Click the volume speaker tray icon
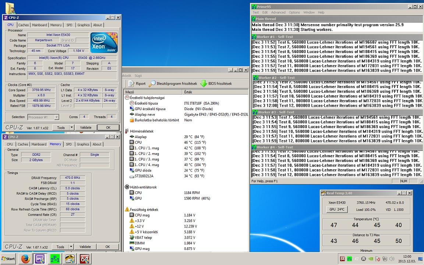The width and height of the screenshot is (424, 265). tap(392, 259)
